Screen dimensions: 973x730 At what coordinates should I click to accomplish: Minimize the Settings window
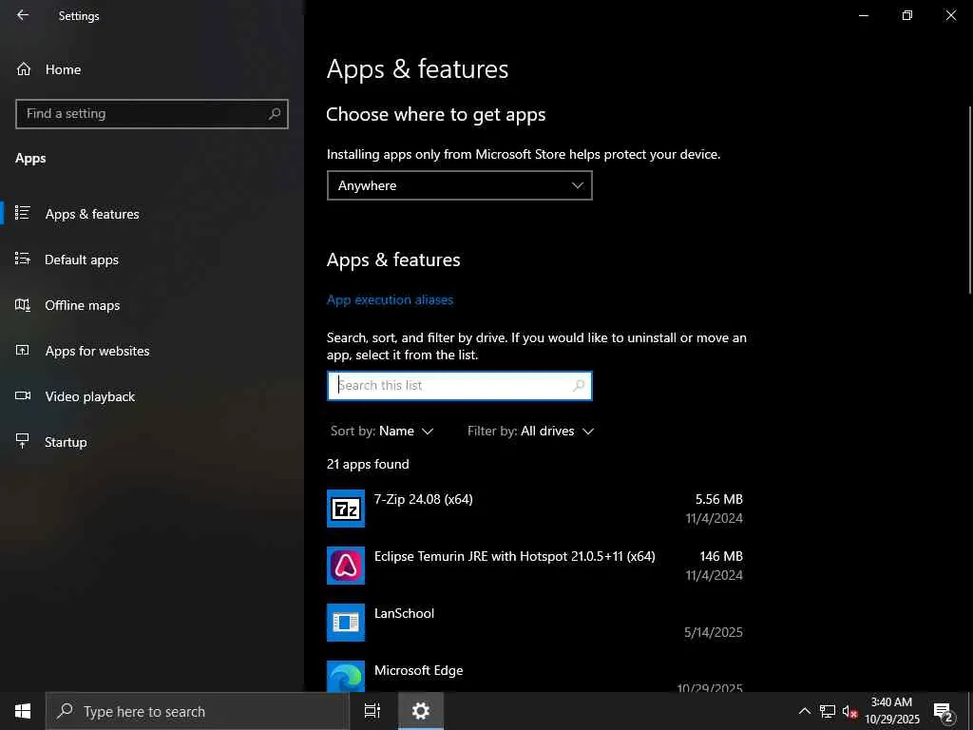[x=863, y=15]
